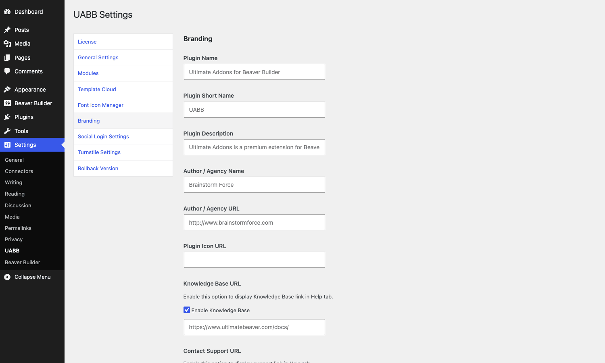Focus the empty Plugin Icon URL field
The image size is (605, 363).
(254, 260)
